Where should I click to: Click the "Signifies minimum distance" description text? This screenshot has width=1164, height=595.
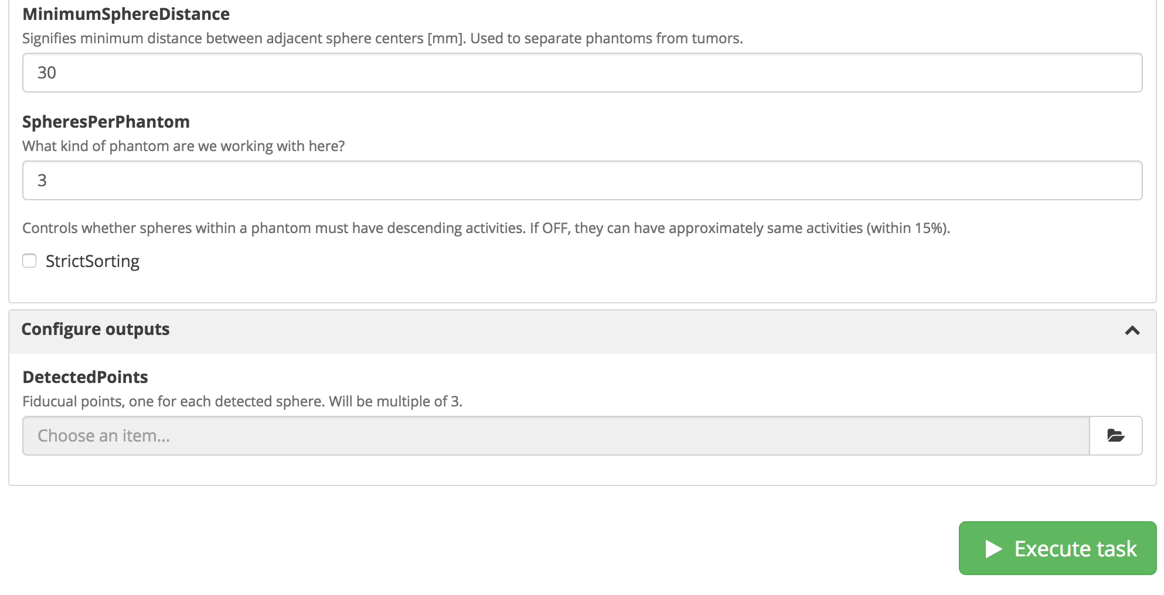382,39
